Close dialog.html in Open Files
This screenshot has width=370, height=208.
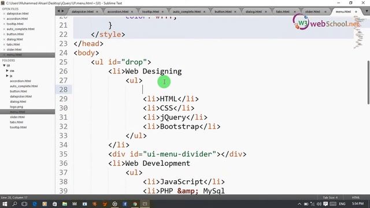click(x=4, y=39)
